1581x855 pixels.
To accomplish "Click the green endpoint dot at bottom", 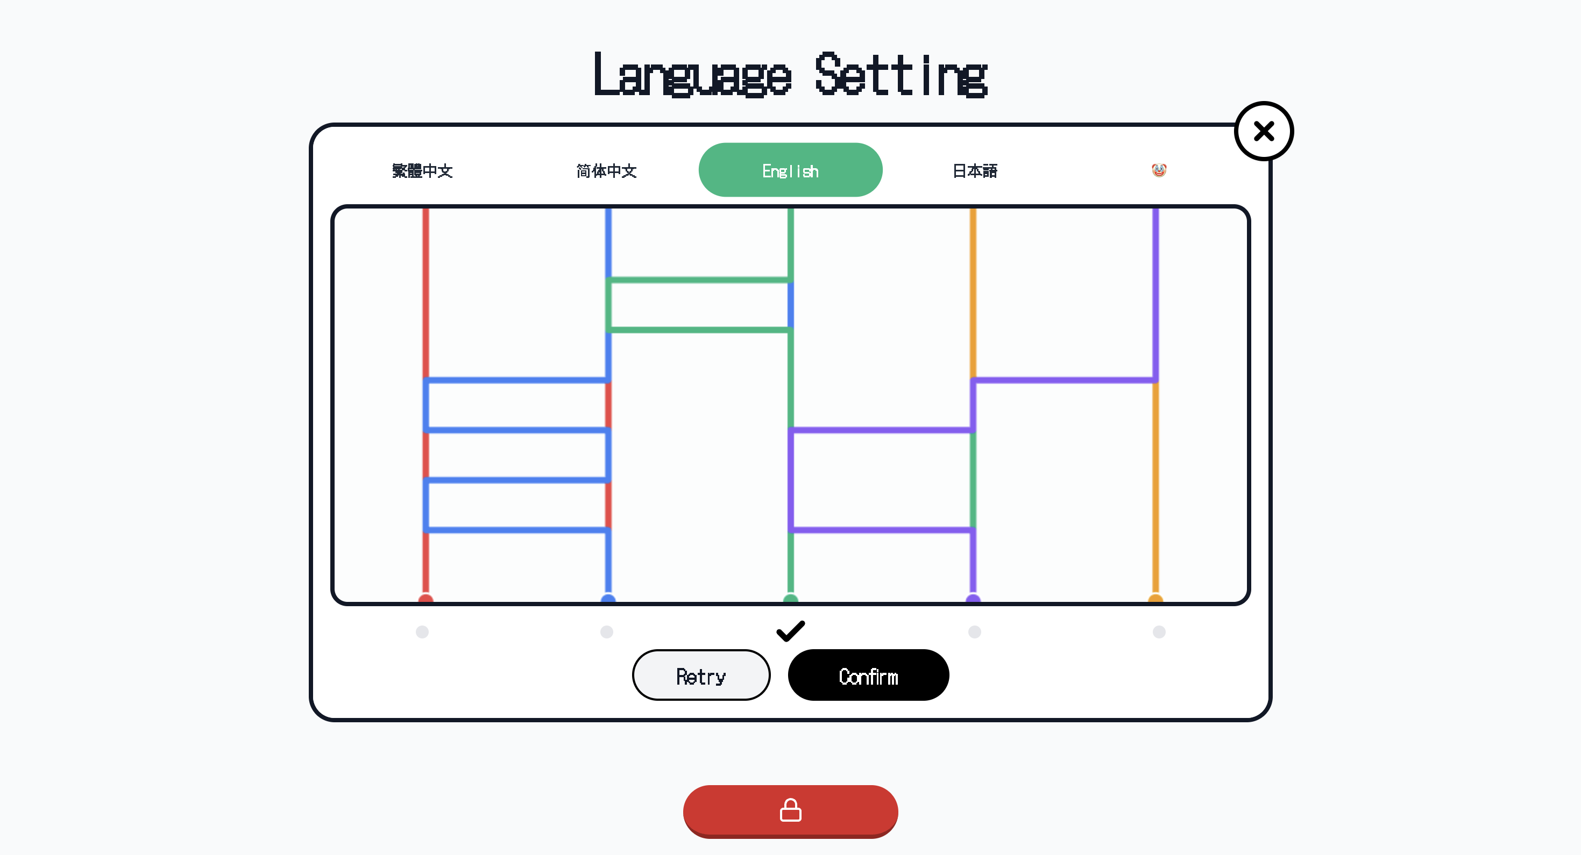I will [791, 599].
